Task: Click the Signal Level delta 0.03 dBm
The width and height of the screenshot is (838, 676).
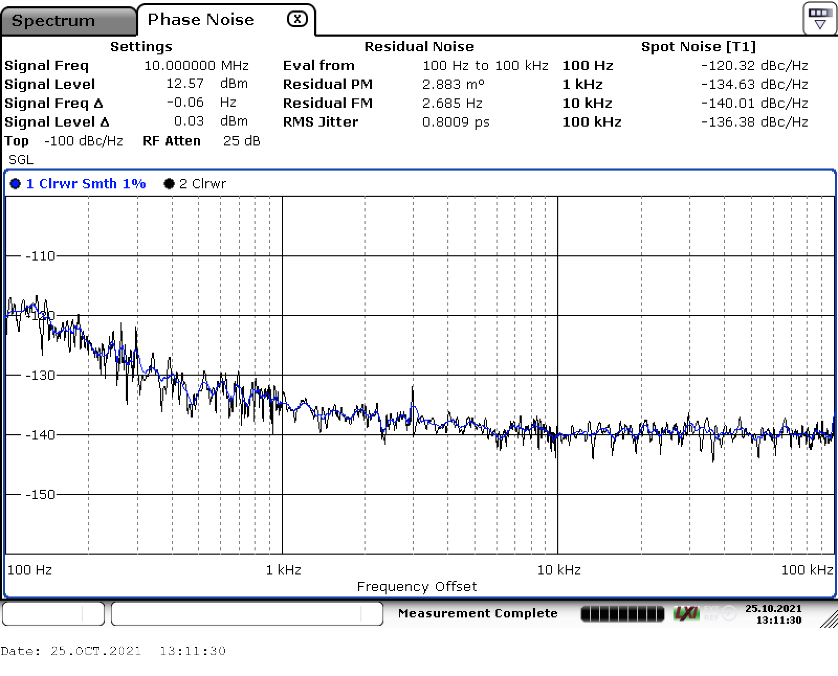Action: pos(211,121)
